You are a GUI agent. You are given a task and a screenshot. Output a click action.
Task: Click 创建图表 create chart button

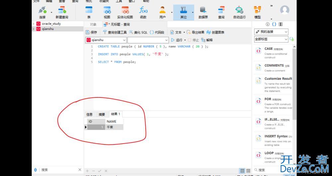(215, 32)
